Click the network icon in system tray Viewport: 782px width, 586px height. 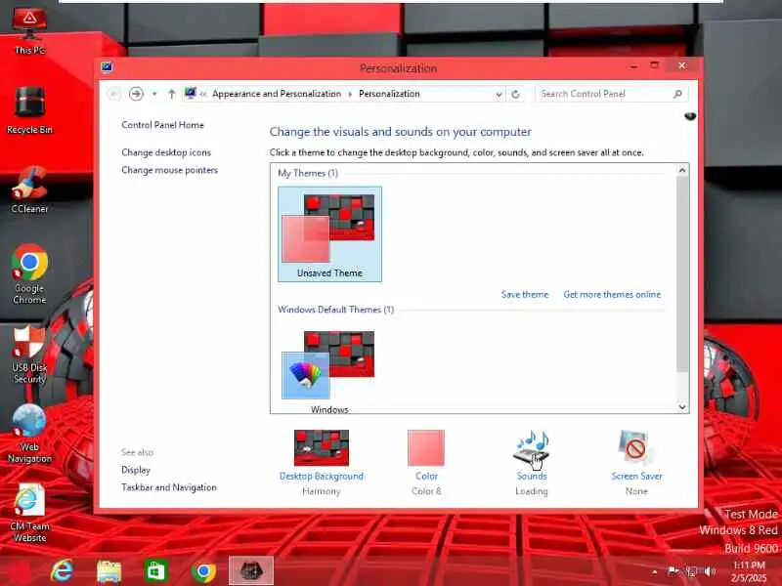(x=692, y=571)
